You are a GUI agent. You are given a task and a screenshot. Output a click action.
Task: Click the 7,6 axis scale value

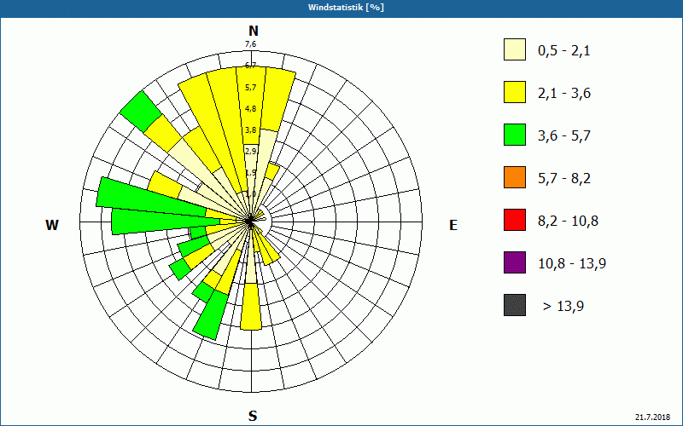click(x=250, y=44)
